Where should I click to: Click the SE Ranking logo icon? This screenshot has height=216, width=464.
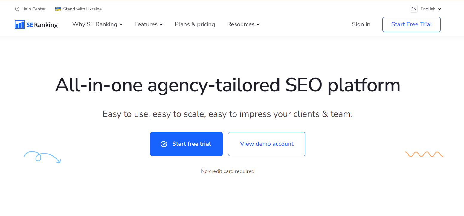19,24
